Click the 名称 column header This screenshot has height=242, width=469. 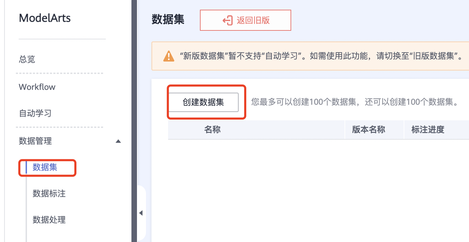pyautogui.click(x=212, y=130)
